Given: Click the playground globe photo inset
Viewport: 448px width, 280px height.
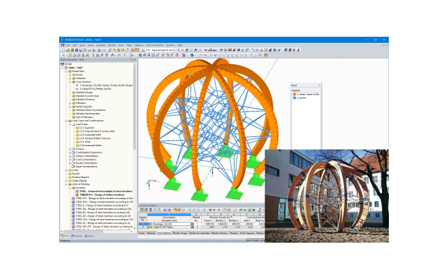Looking at the screenshot, I should pos(327,196).
